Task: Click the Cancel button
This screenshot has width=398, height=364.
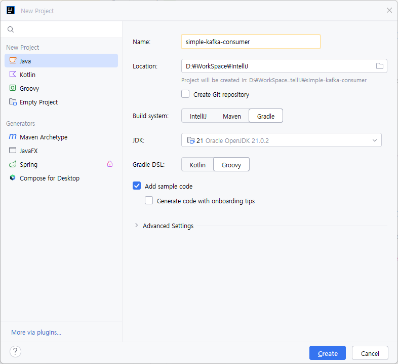Action: pos(370,353)
